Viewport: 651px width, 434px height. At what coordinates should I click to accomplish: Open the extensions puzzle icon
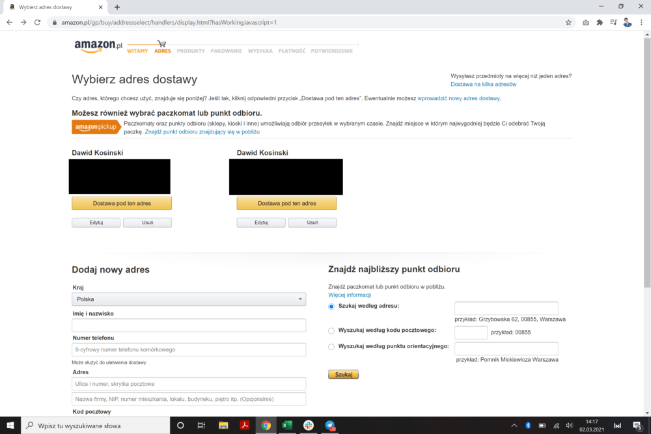[x=600, y=22]
